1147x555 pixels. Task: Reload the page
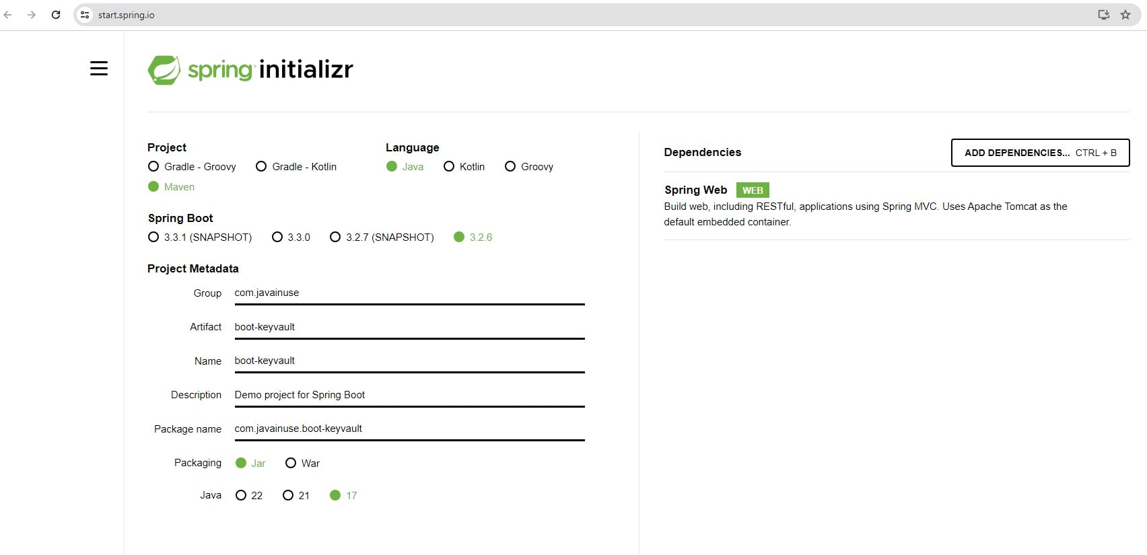(x=56, y=15)
